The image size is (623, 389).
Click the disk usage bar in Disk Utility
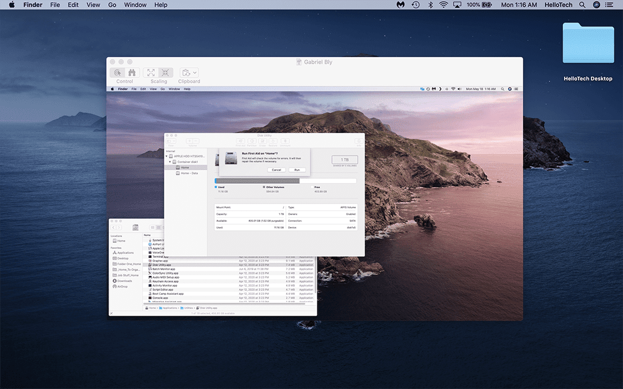285,181
